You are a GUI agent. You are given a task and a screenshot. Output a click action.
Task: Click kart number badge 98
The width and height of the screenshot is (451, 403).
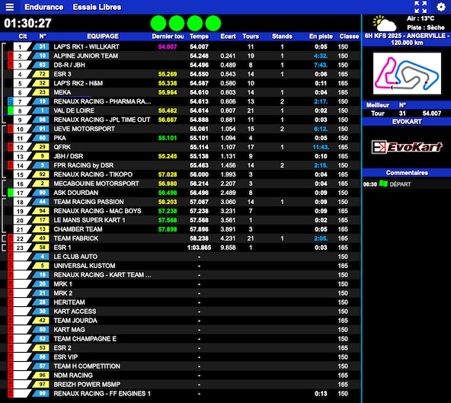tap(41, 120)
